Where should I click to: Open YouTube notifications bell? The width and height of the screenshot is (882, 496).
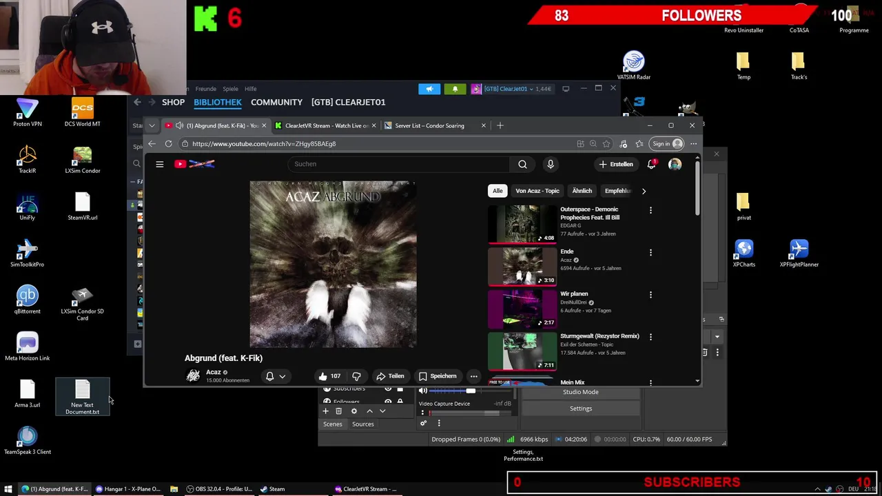point(651,164)
